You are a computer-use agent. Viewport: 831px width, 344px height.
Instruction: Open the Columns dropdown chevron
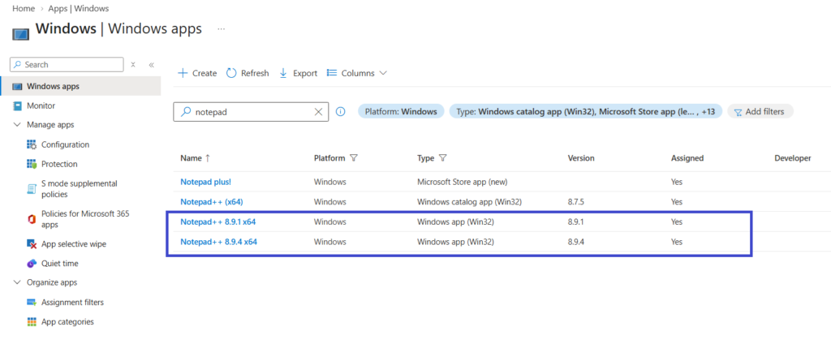(x=383, y=73)
